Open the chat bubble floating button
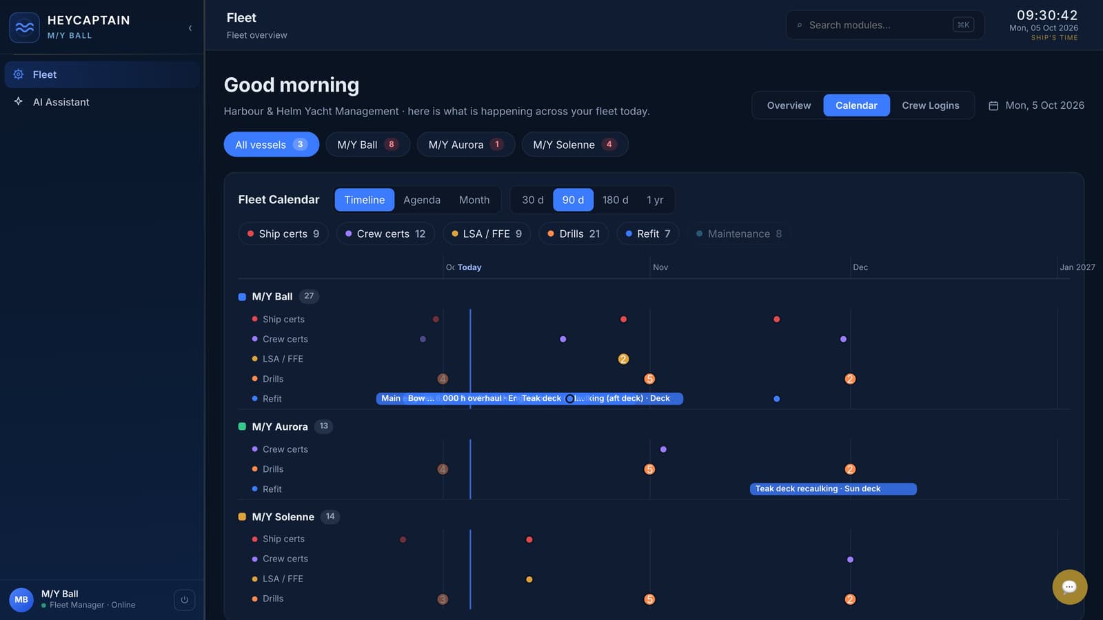 [1069, 587]
